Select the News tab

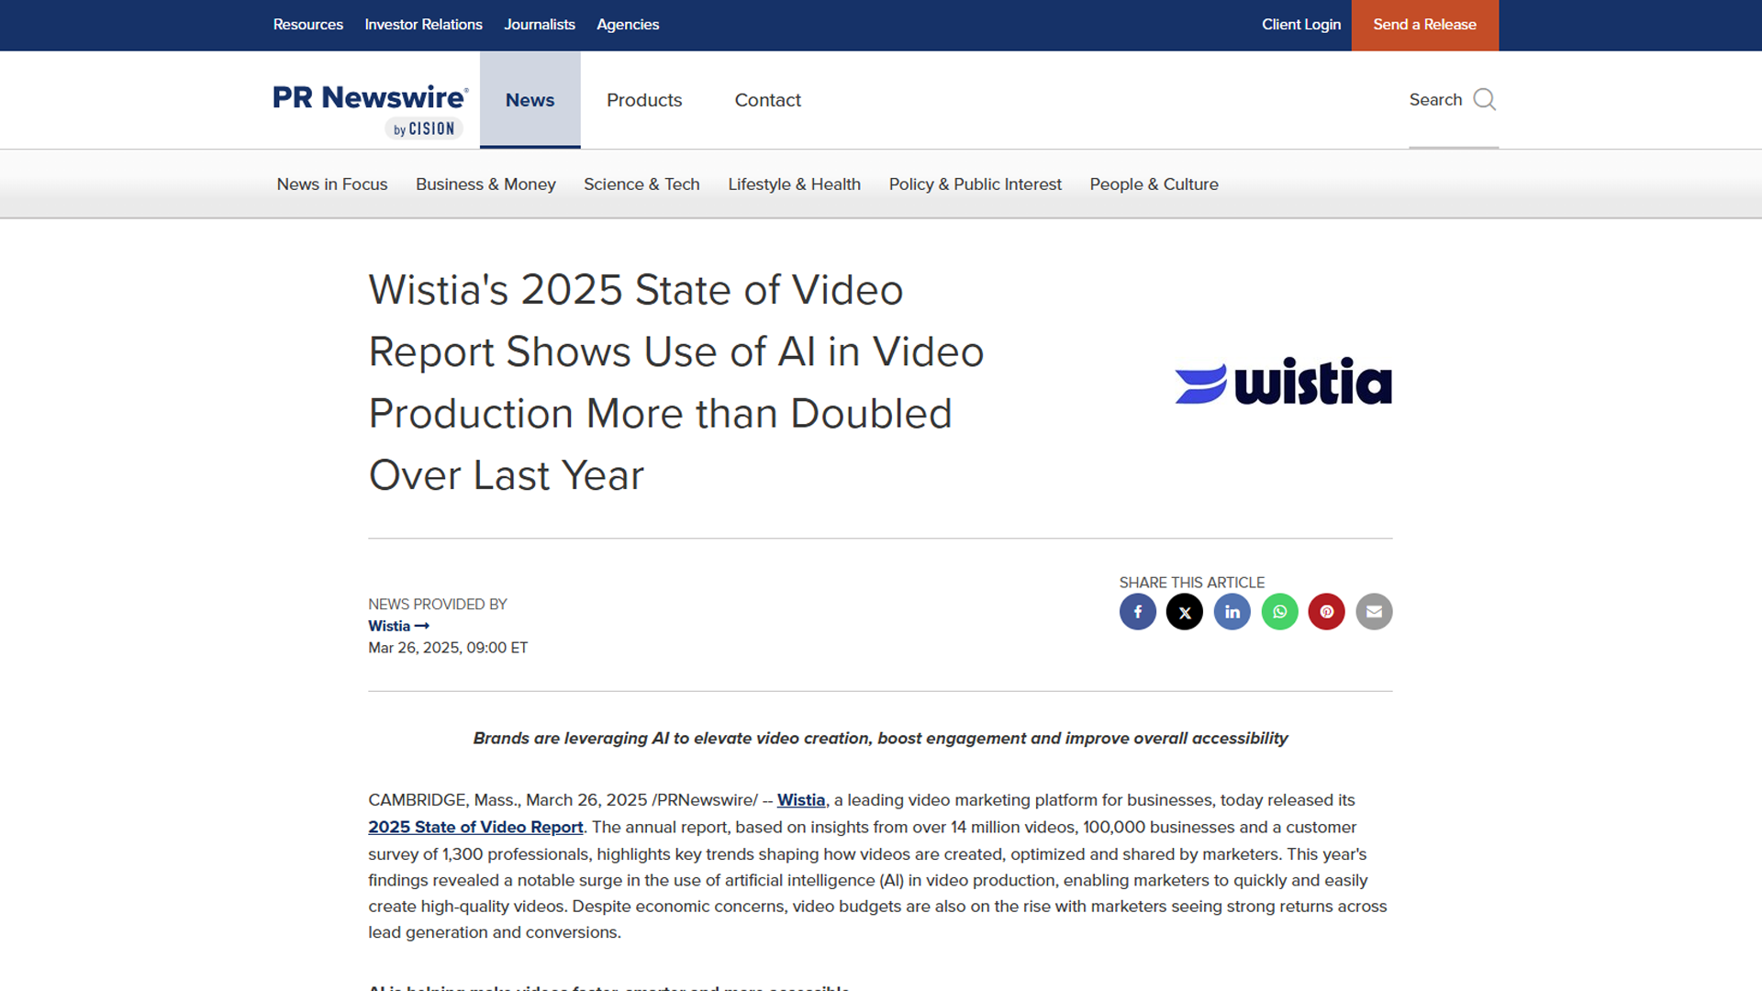530,100
